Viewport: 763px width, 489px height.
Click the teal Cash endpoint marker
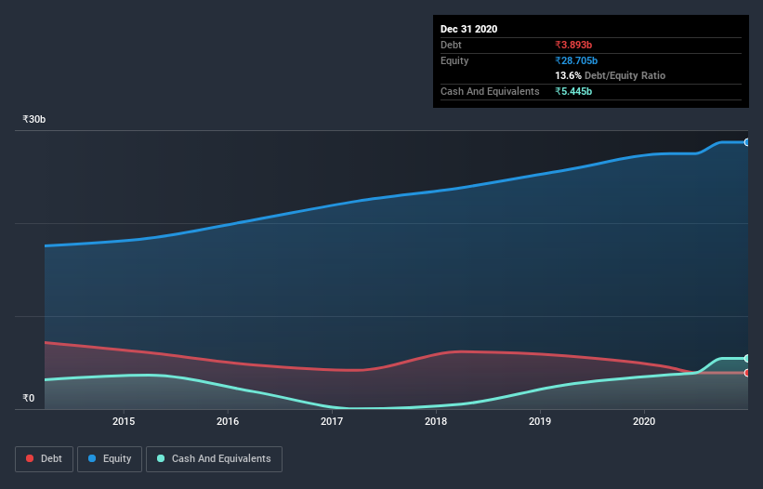click(x=747, y=359)
